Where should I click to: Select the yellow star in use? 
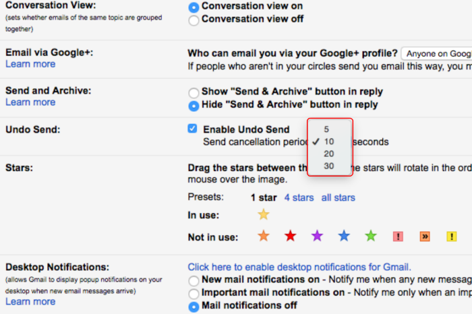coord(264,214)
